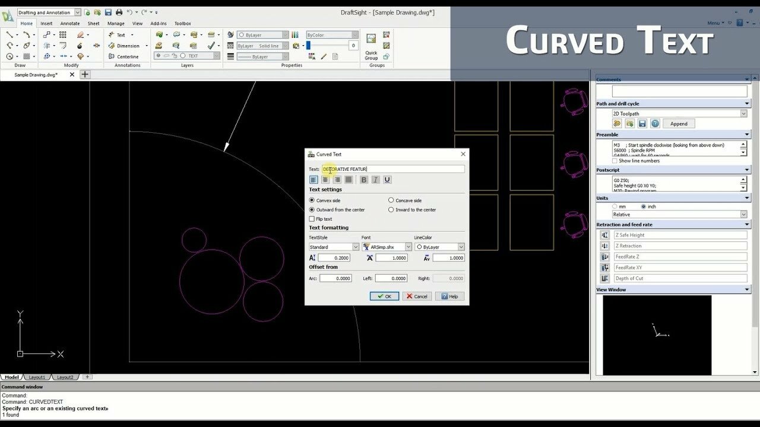Select the mm units radio button
760x427 pixels.
point(615,206)
